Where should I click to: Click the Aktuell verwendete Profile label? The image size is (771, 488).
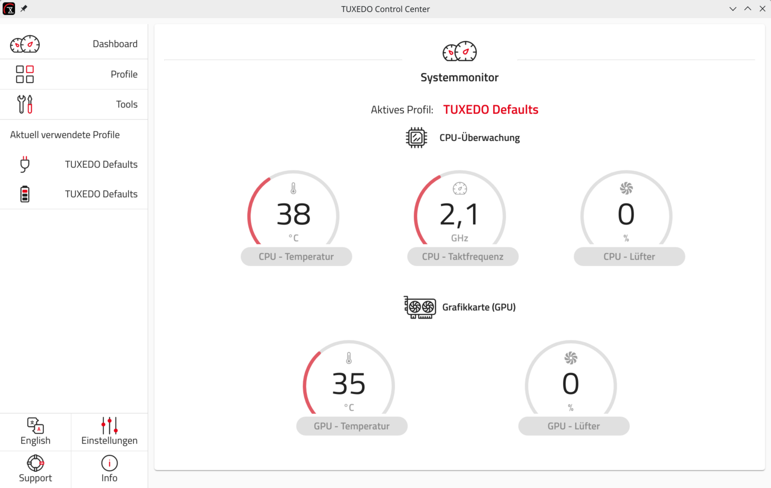(x=65, y=135)
